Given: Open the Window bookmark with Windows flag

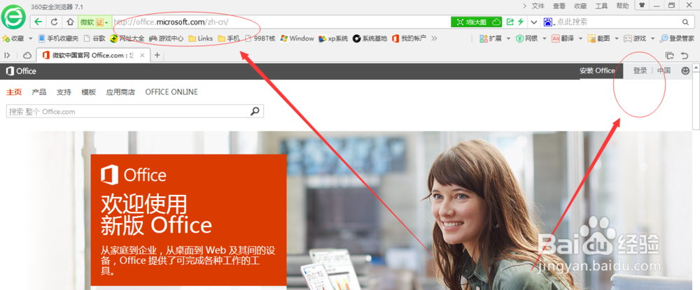Looking at the screenshot, I should point(297,38).
